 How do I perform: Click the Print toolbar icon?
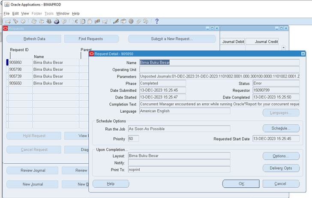pyautogui.click(x=57, y=21)
